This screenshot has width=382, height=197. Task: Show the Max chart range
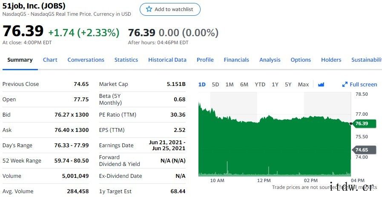(303, 84)
